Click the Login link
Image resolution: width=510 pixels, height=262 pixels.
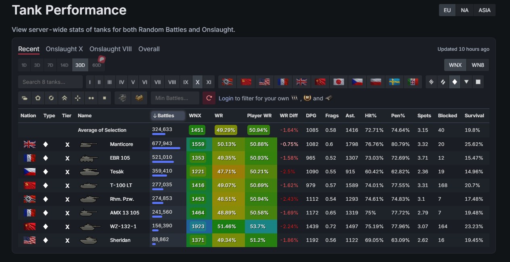(226, 98)
